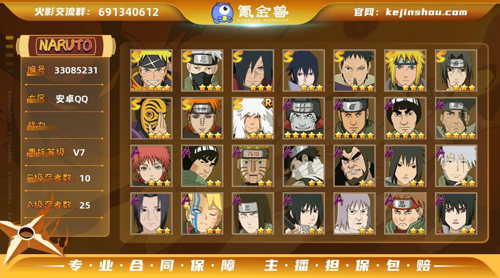Select the five-star Asuma portrait in second row
This screenshot has width=500, height=278.
(x=354, y=118)
